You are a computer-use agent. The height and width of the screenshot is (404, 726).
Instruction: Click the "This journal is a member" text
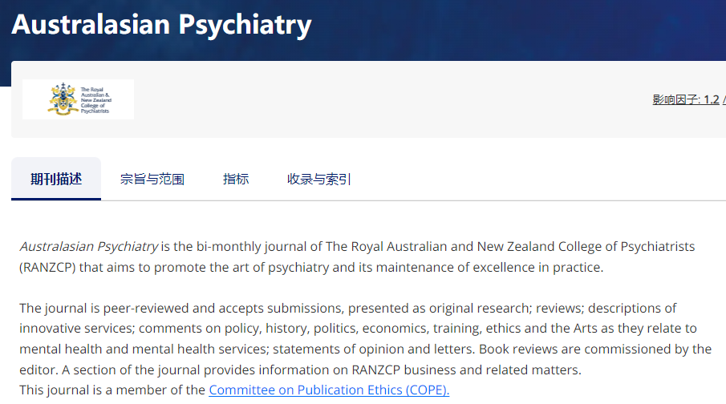tap(112, 390)
